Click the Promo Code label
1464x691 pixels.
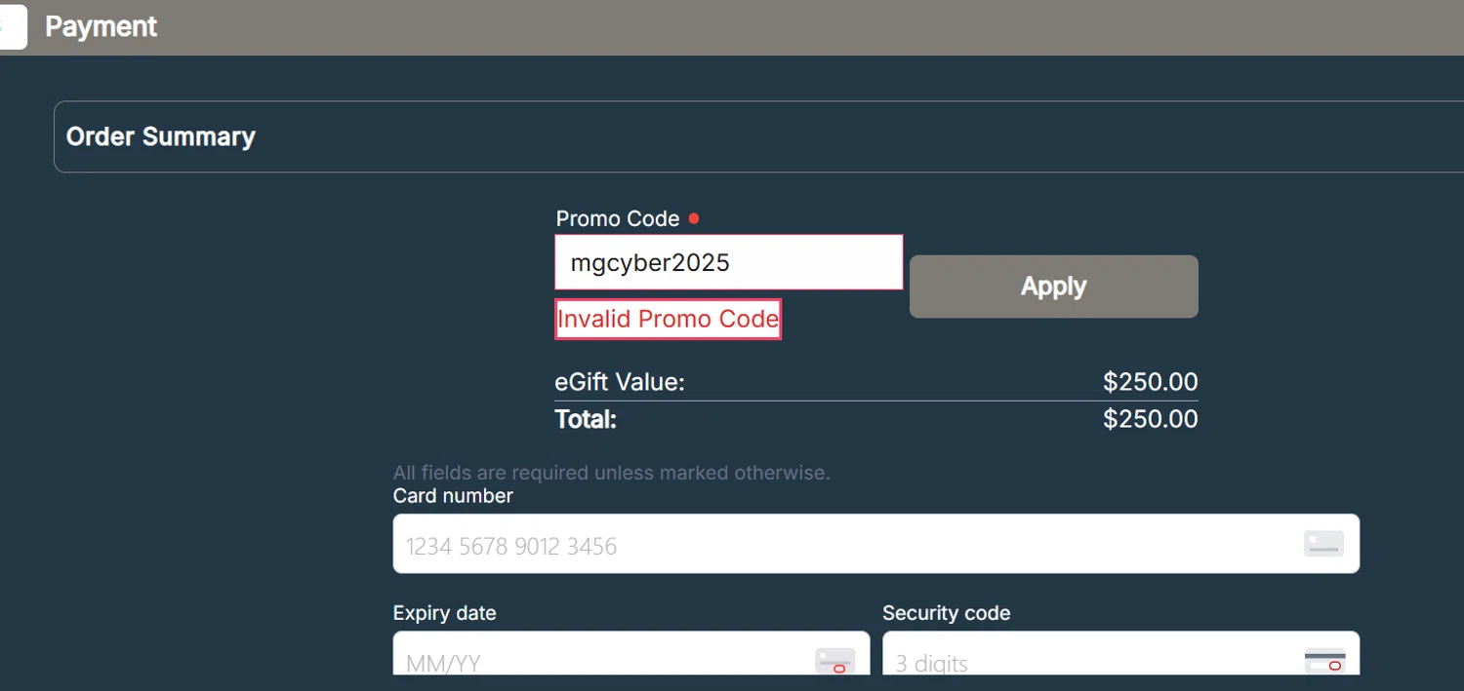pyautogui.click(x=617, y=218)
